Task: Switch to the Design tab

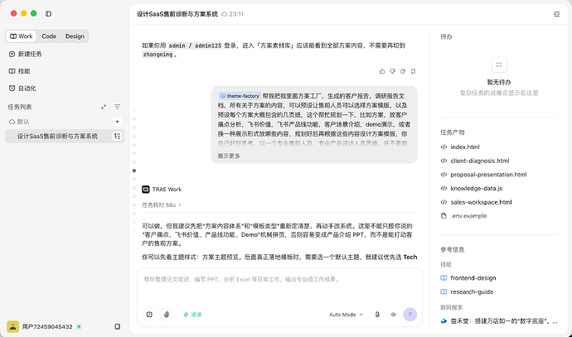Action: [75, 36]
